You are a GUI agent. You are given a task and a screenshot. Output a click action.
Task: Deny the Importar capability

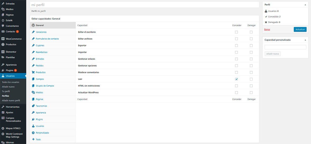(251, 52)
